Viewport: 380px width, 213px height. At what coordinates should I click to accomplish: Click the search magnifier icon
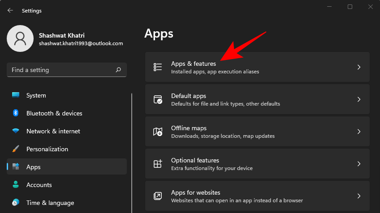(118, 70)
